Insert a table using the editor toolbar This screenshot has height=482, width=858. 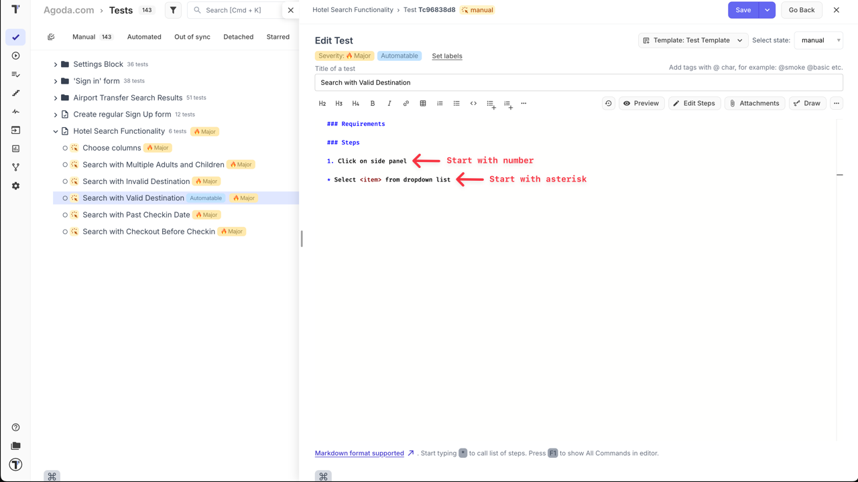click(422, 103)
